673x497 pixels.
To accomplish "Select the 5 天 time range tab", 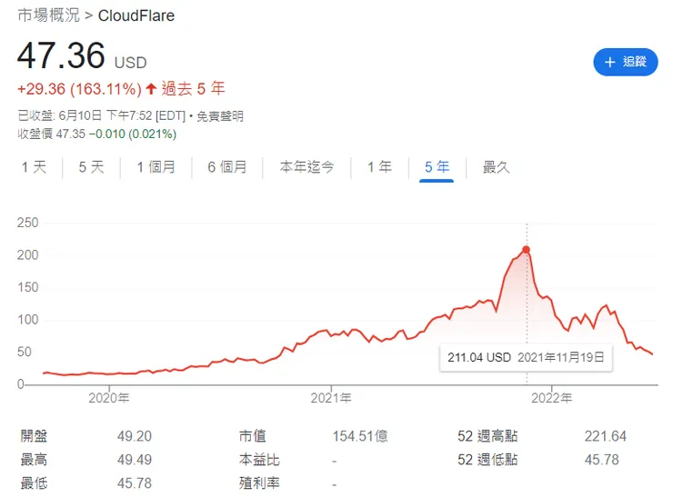I will (91, 167).
